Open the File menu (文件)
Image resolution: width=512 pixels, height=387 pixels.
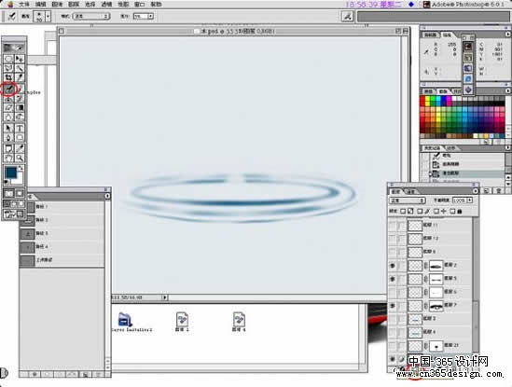[24, 5]
